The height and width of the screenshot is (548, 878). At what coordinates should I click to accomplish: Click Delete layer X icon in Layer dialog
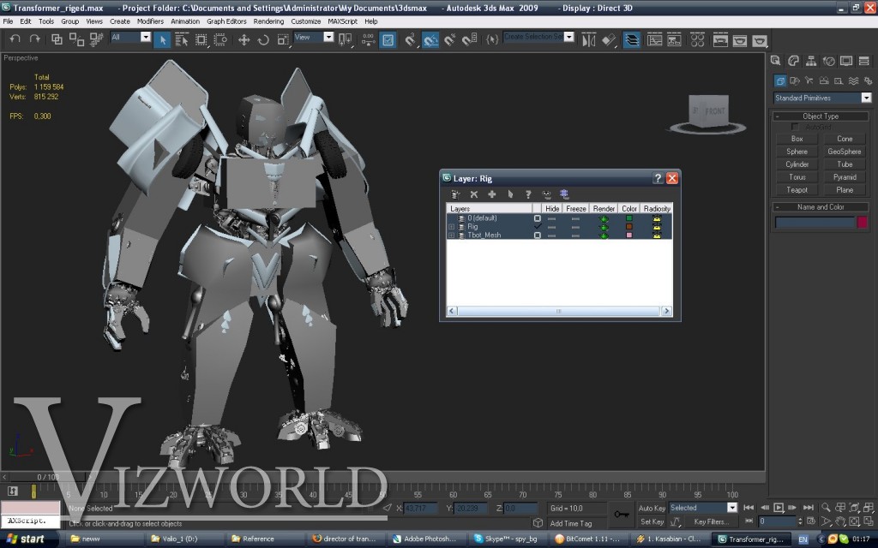(x=473, y=194)
